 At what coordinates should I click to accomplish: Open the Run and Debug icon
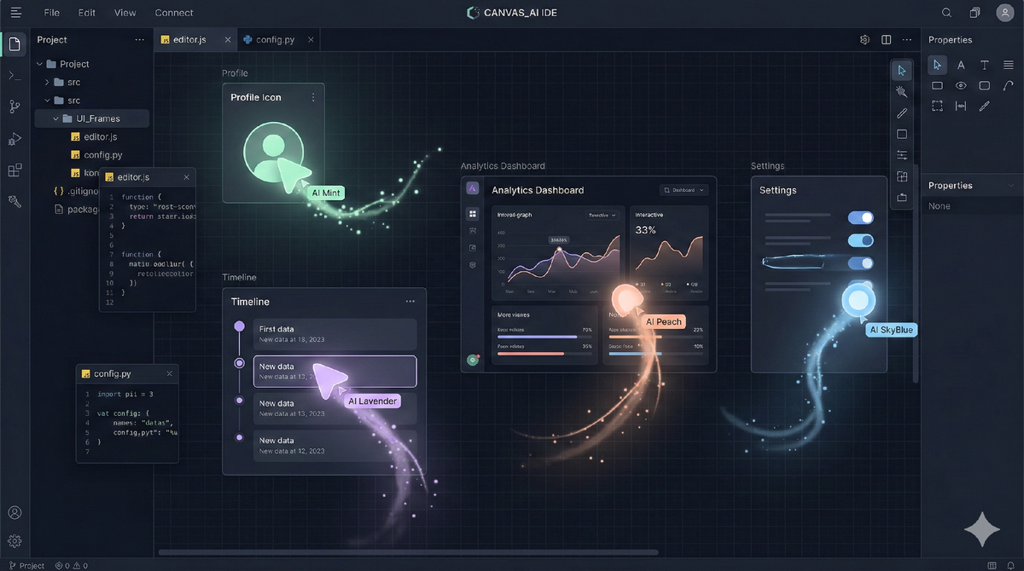point(15,138)
